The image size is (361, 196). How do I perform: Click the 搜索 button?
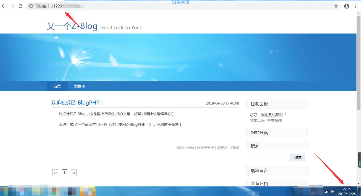click(x=298, y=157)
